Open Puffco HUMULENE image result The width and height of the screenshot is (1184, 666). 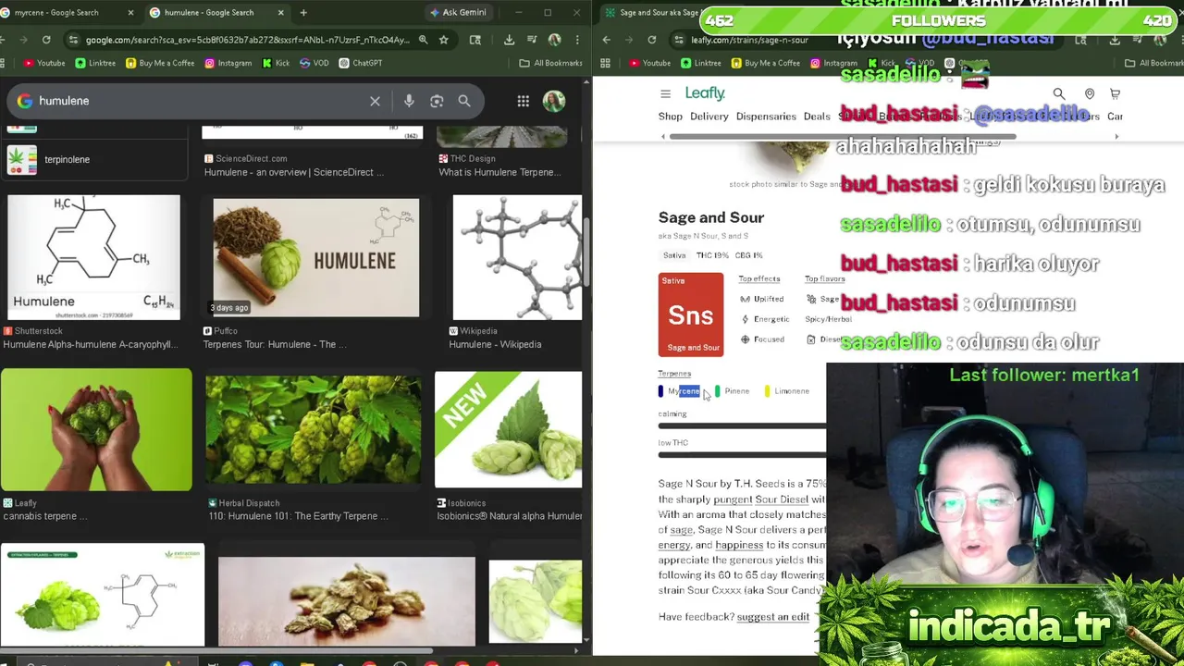click(315, 257)
